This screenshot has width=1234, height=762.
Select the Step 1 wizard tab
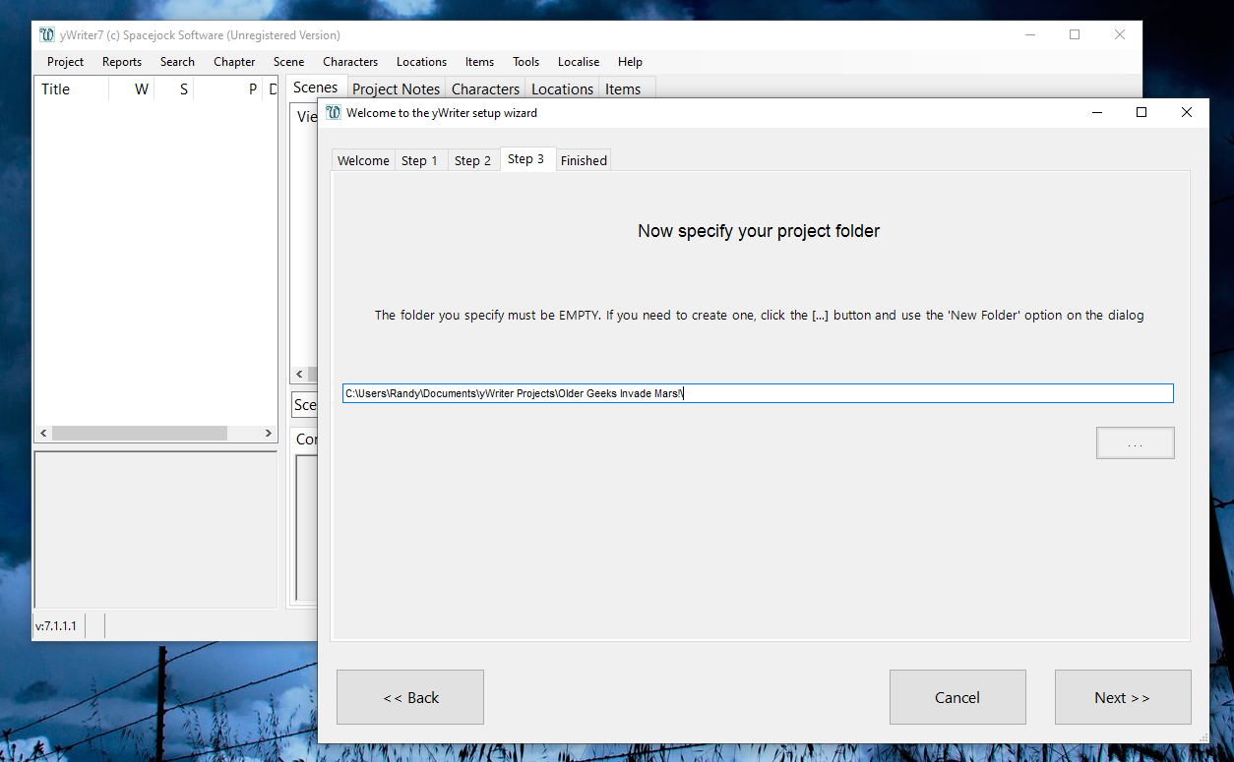419,160
